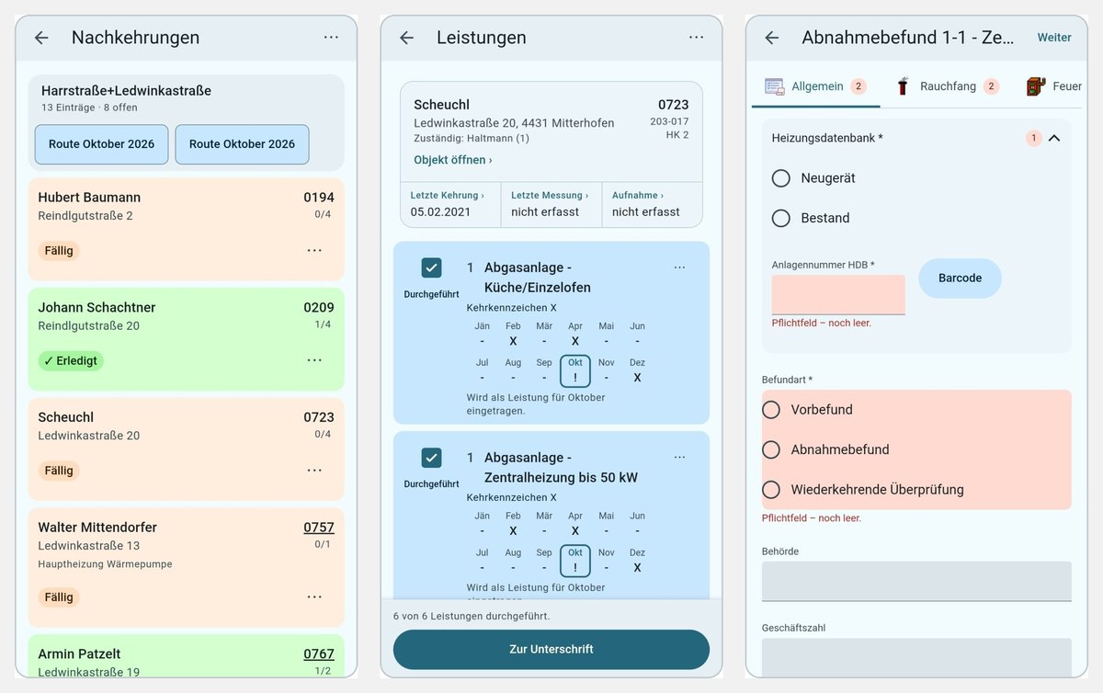The image size is (1103, 693).
Task: Click Dez month in Küche/Einzelofen card
Action: (x=637, y=371)
